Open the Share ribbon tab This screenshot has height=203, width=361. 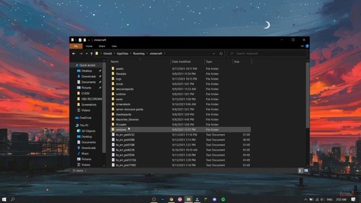pyautogui.click(x=102, y=46)
